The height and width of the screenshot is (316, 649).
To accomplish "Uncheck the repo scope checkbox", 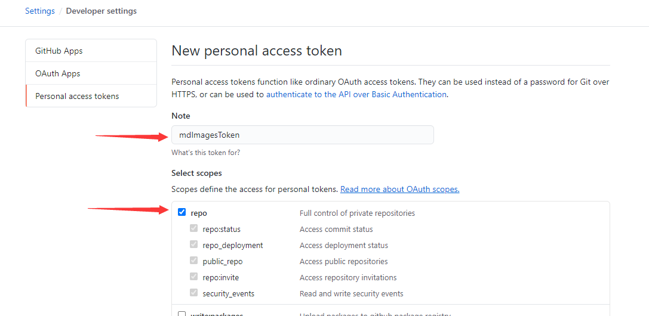I will tap(182, 212).
